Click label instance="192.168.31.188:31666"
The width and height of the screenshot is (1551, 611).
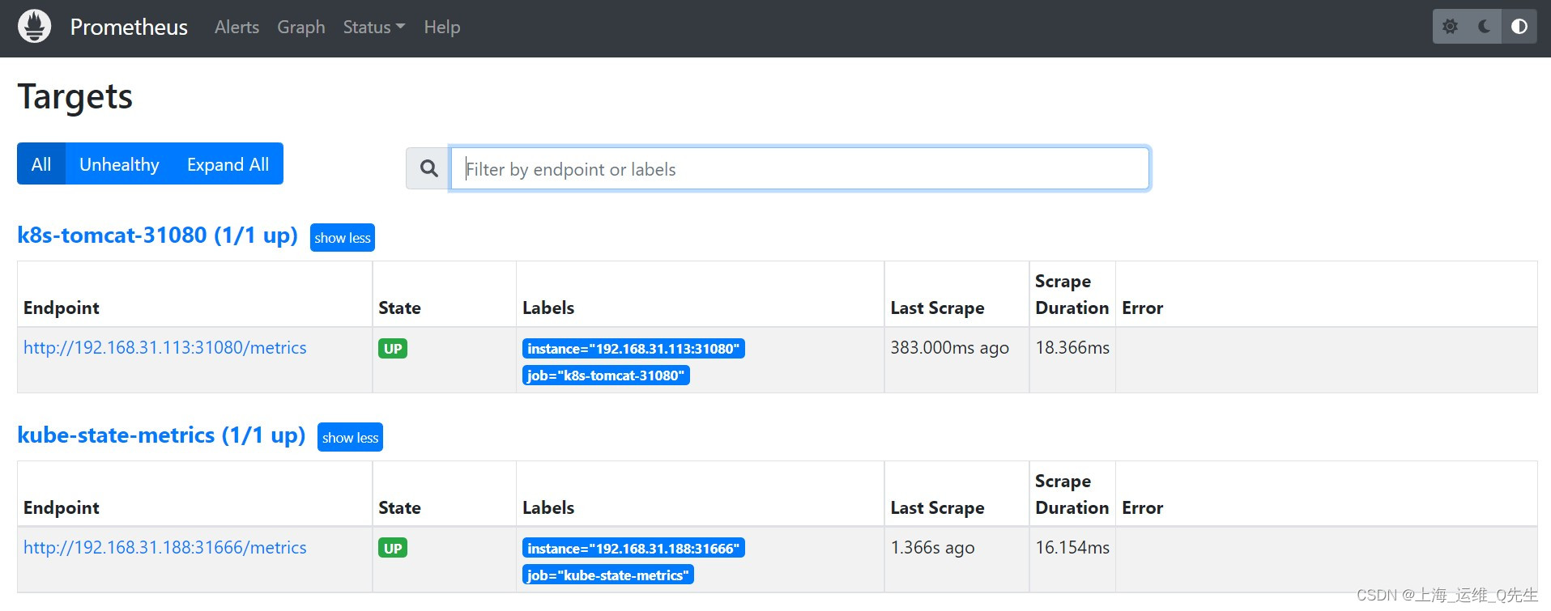(x=633, y=549)
